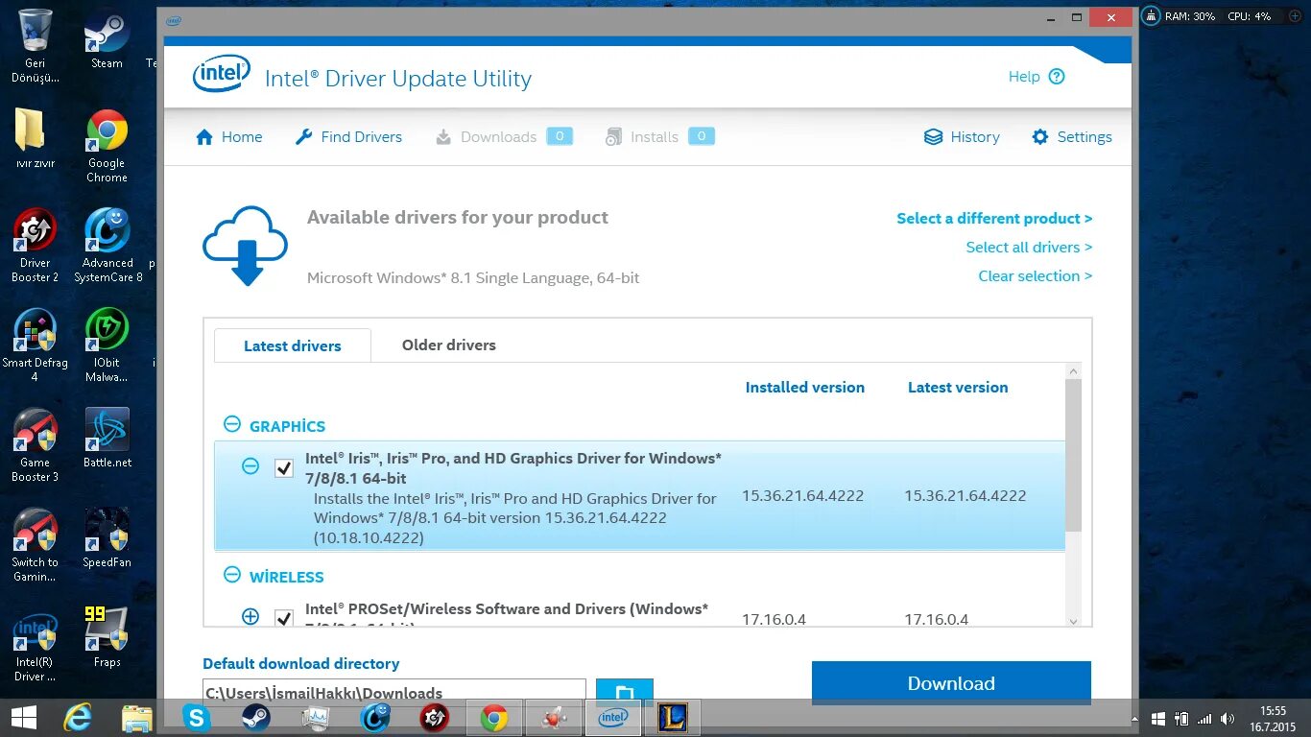This screenshot has width=1311, height=737.
Task: Open SpeedFan desktop shortcut
Action: click(x=107, y=538)
